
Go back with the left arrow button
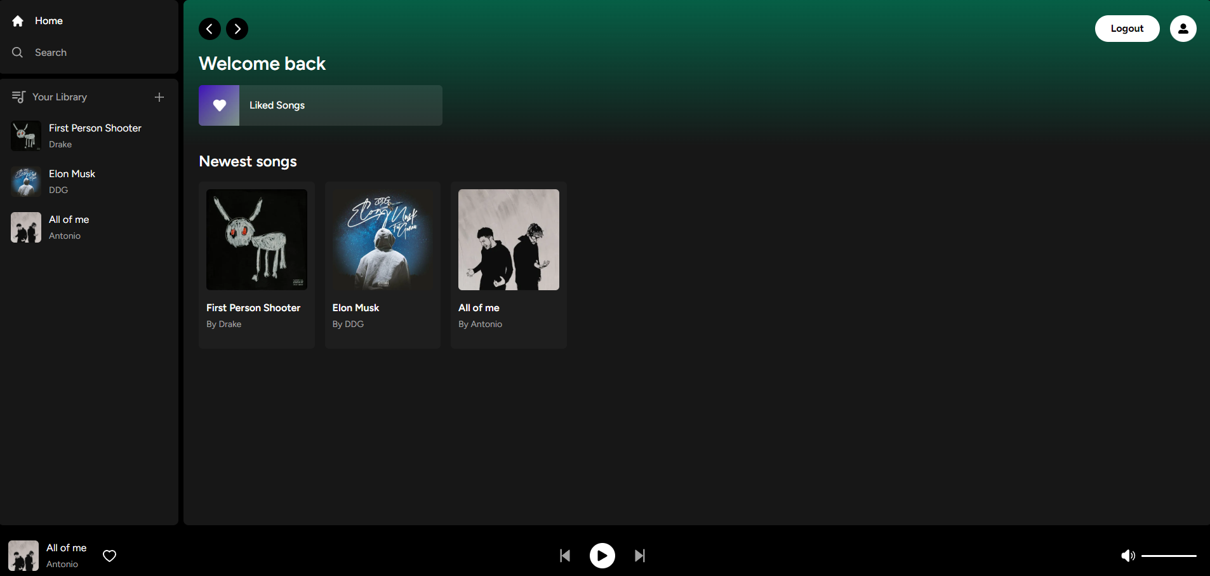(x=209, y=29)
